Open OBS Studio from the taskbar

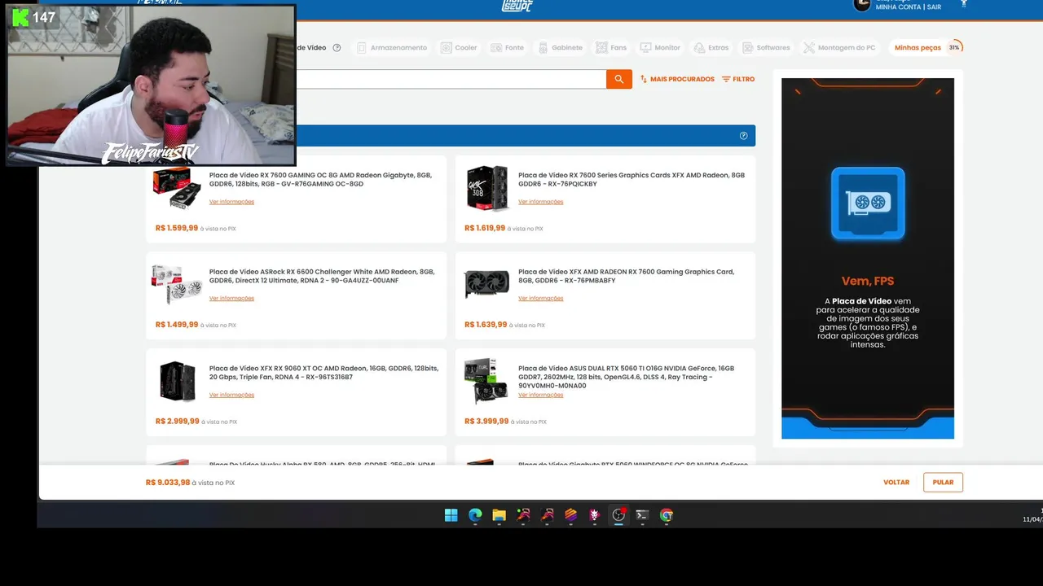coord(618,514)
